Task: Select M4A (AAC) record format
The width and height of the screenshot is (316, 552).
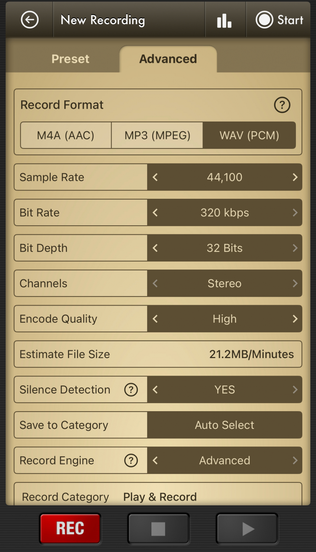Action: click(66, 135)
